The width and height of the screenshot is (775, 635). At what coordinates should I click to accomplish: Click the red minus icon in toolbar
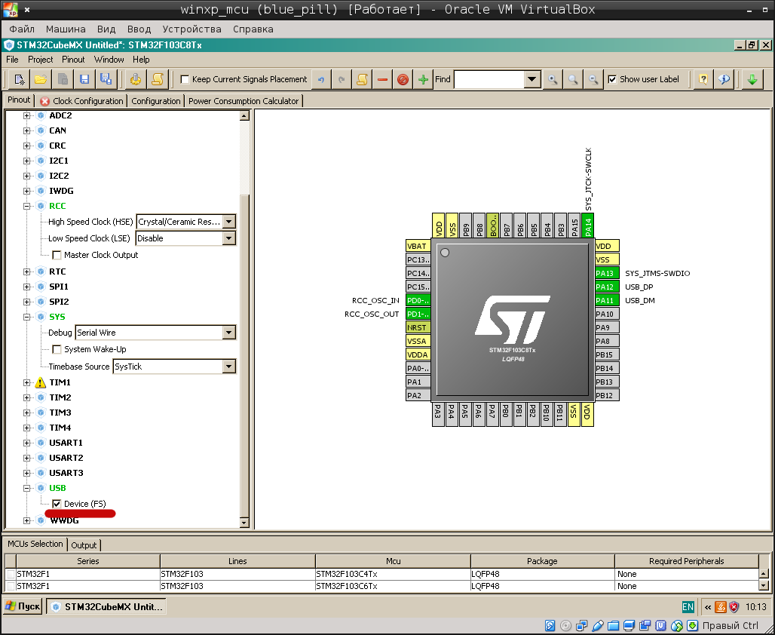tap(383, 79)
